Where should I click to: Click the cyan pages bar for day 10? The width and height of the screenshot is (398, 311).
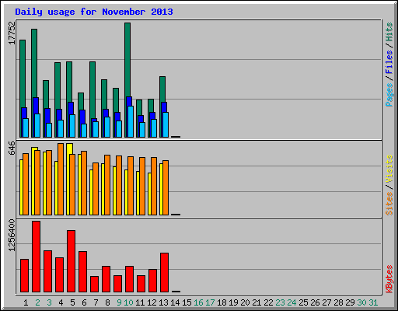(131, 121)
